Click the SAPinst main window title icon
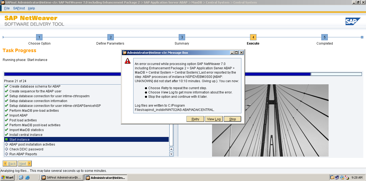The width and height of the screenshot is (366, 181). point(3,2)
